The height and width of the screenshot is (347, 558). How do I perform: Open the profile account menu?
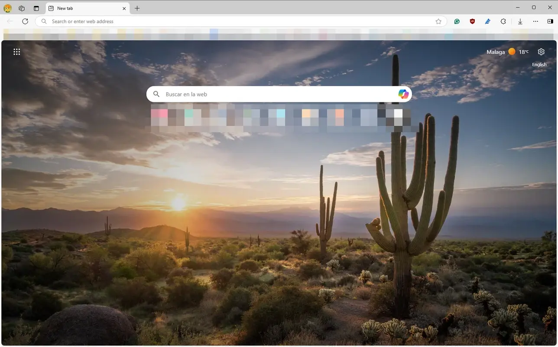tap(7, 8)
